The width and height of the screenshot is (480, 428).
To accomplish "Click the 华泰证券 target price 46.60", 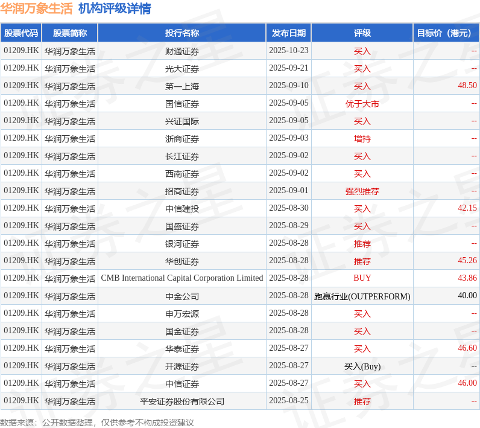I will click(x=467, y=348).
